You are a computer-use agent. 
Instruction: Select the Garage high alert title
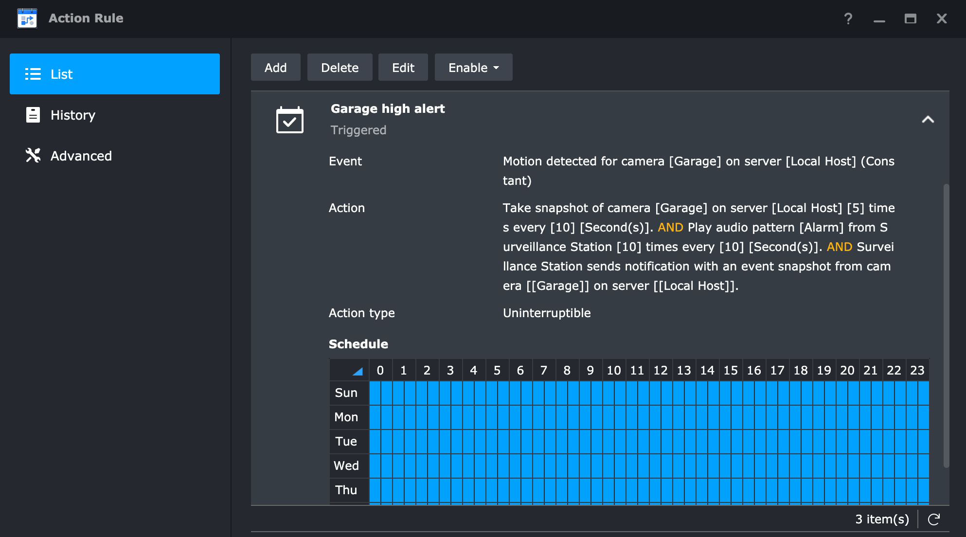point(388,108)
